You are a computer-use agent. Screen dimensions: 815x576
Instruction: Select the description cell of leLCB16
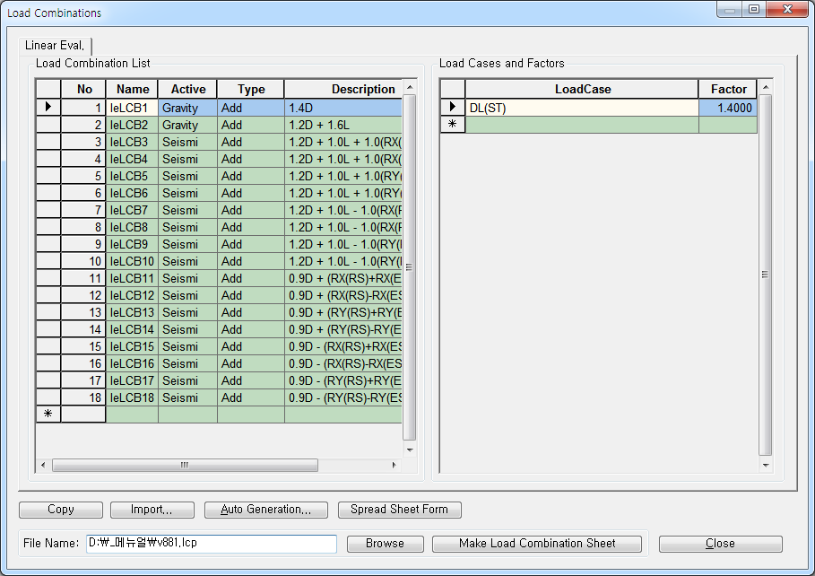[343, 363]
